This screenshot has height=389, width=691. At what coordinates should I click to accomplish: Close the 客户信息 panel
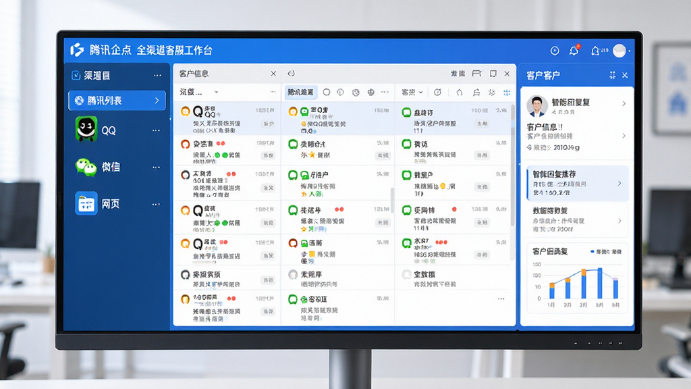(273, 74)
